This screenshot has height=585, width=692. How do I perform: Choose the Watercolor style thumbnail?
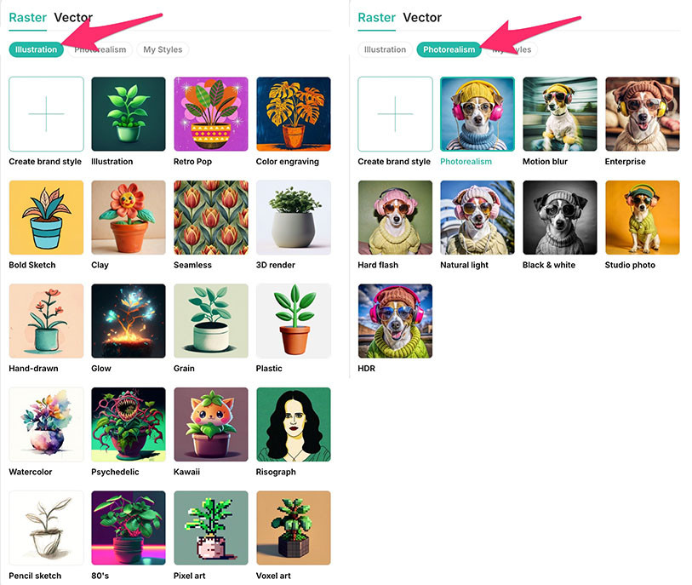[x=46, y=425]
